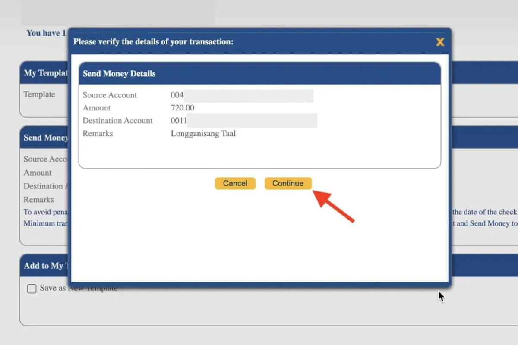Click the Amount label in dialog
The height and width of the screenshot is (345, 518).
pyautogui.click(x=97, y=108)
